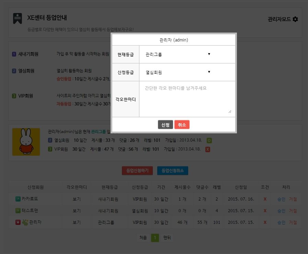Click the level icon beside 테스트맨
This screenshot has width=308, height=254.
coord(18,211)
